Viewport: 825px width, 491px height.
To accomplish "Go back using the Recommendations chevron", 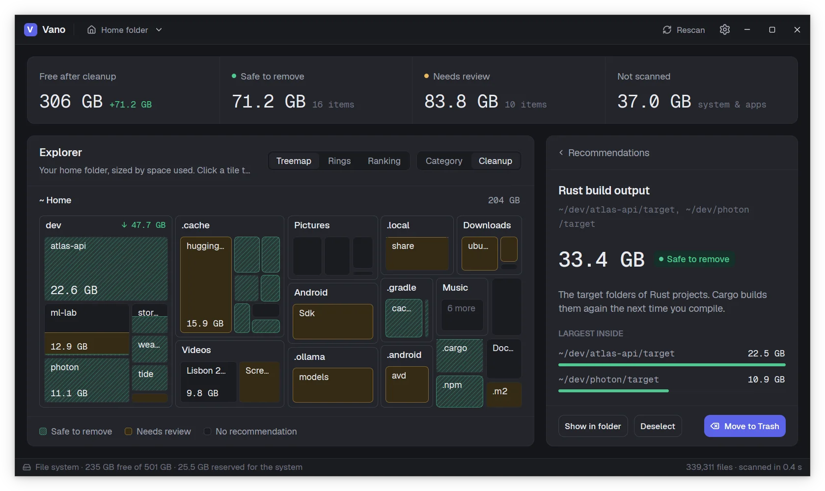I will [x=561, y=153].
